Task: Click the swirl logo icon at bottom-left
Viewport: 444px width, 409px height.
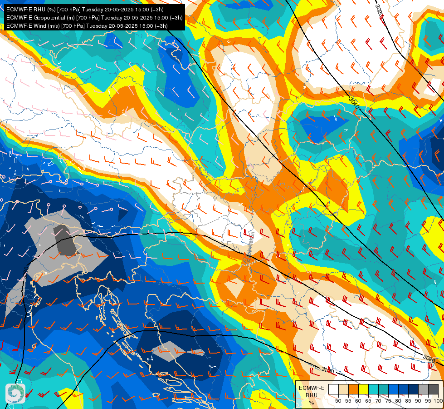Action: (x=15, y=393)
